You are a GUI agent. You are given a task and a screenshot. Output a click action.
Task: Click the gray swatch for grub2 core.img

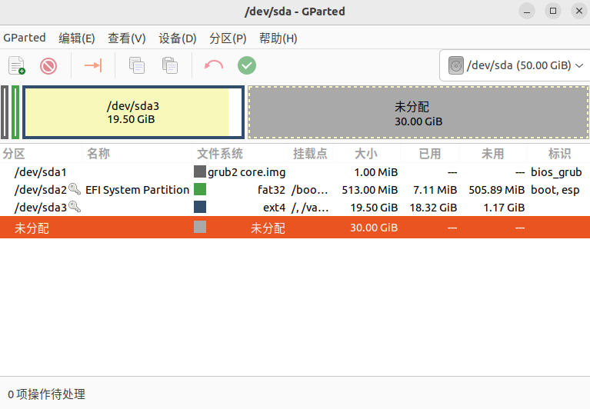pyautogui.click(x=200, y=171)
